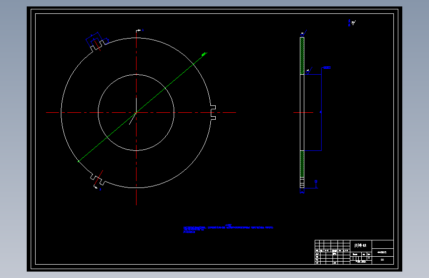Image resolution: width=429 pixels, height=278 pixels.
Task: Select the lower green hatched area in section view
Action: pyautogui.click(x=302, y=164)
